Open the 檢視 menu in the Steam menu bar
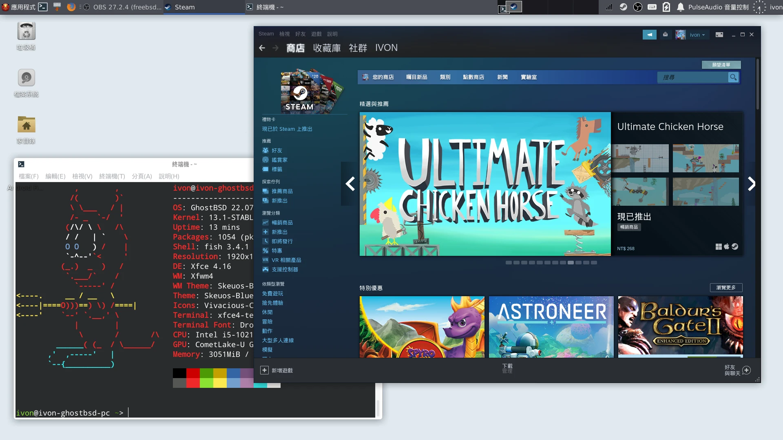The height and width of the screenshot is (440, 783). pyautogui.click(x=284, y=34)
